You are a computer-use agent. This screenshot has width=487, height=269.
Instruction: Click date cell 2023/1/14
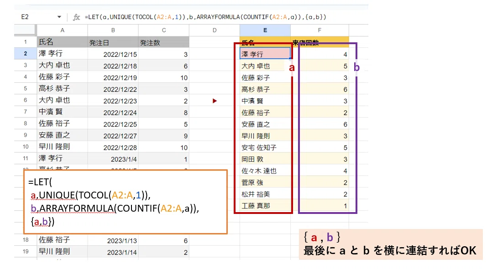[x=113, y=252]
